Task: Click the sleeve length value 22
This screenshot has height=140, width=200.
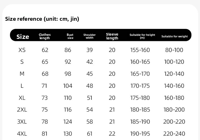Action: tap(112, 134)
